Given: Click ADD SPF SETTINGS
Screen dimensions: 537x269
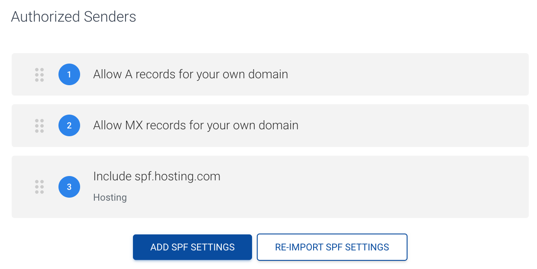Looking at the screenshot, I should point(192,247).
